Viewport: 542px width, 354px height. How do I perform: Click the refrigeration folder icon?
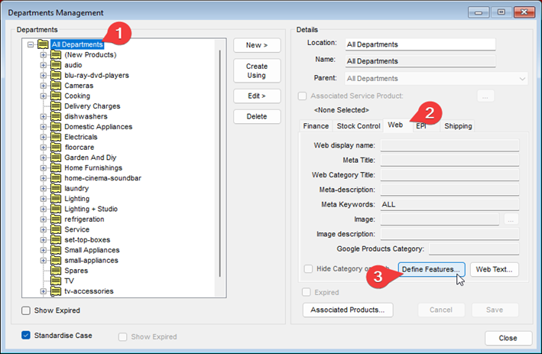coord(55,219)
